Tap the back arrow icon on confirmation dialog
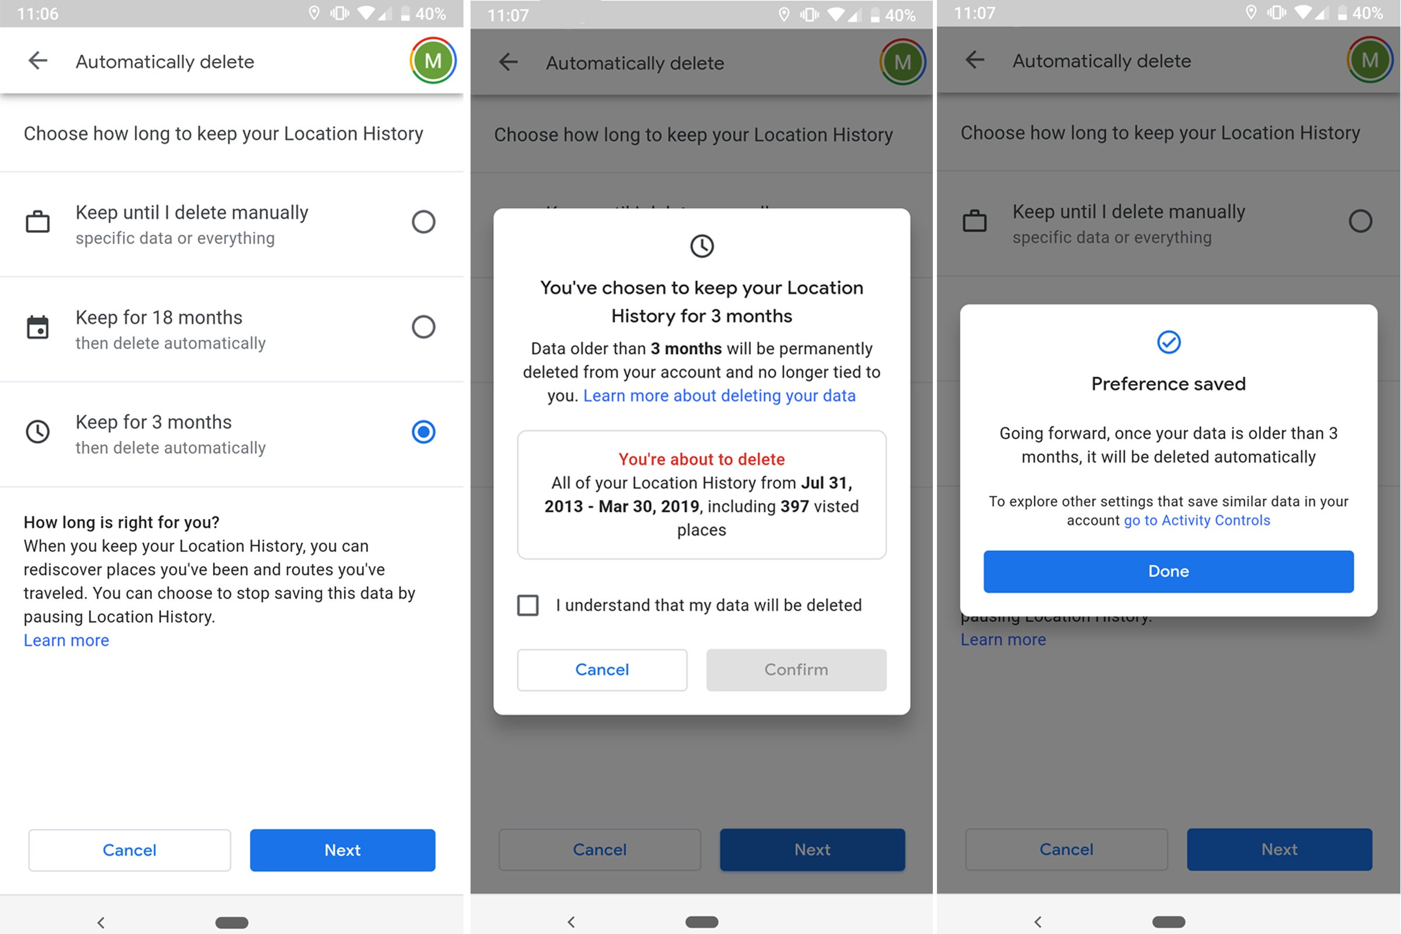Viewport: 1401px width, 934px height. pyautogui.click(x=507, y=61)
